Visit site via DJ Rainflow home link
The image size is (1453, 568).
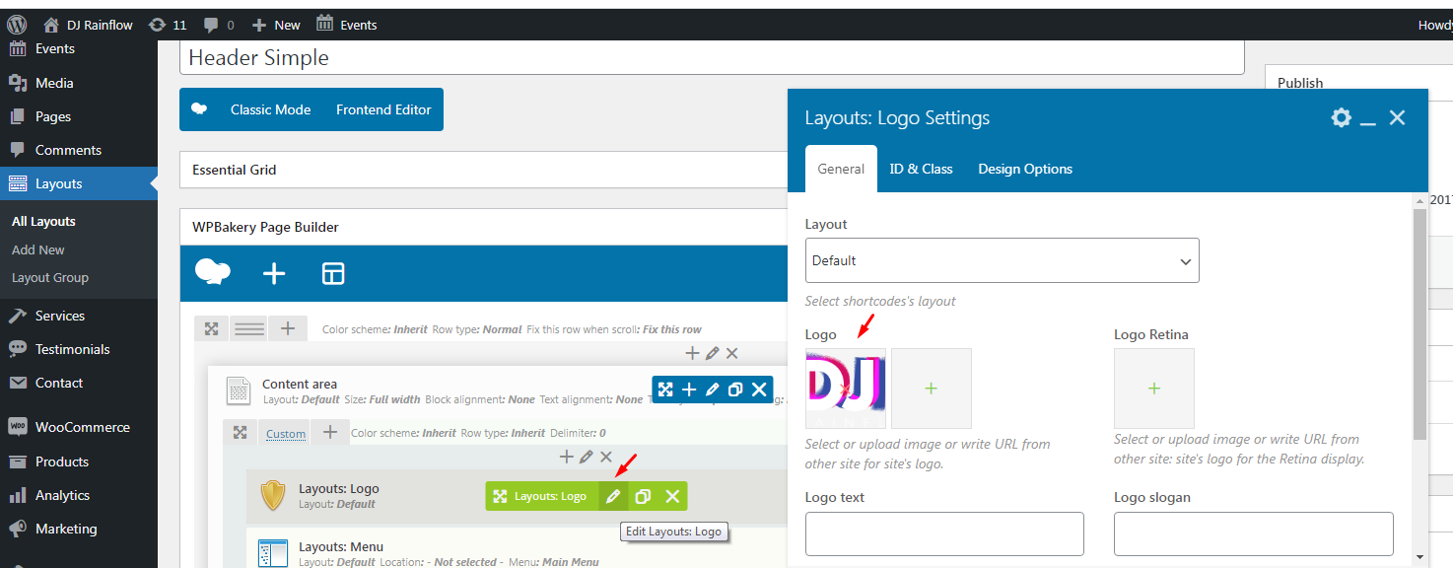pyautogui.click(x=88, y=25)
